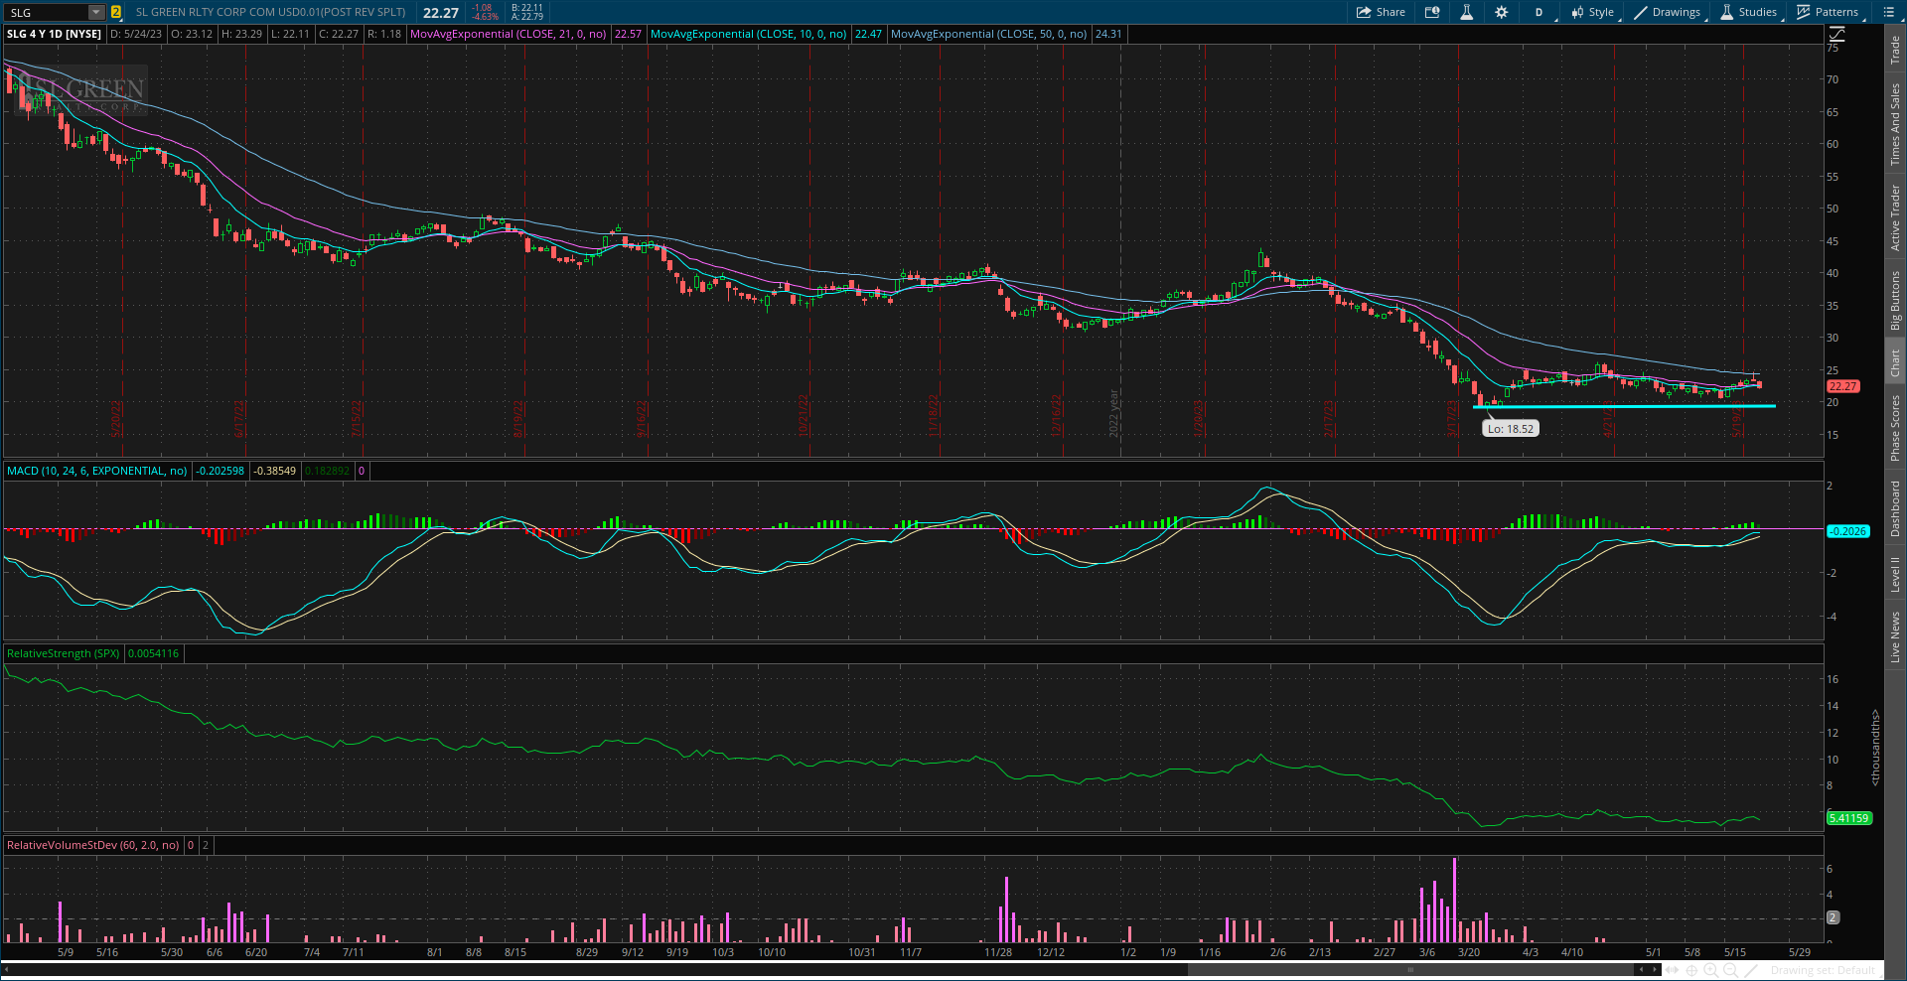This screenshot has width=1907, height=981.
Task: Click the -0.2026 MACD axis value tag
Action: 1848,531
